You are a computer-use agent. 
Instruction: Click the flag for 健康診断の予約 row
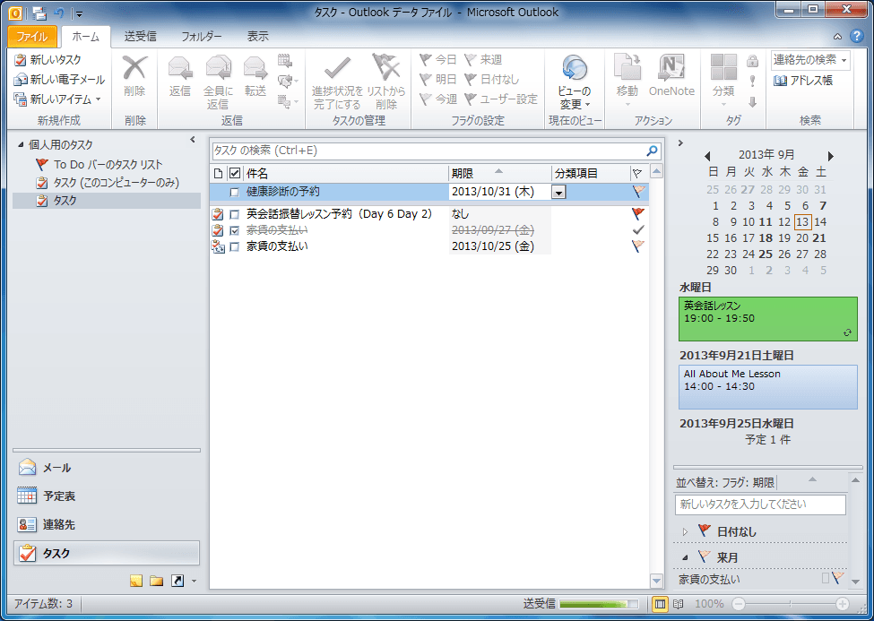[x=638, y=192]
